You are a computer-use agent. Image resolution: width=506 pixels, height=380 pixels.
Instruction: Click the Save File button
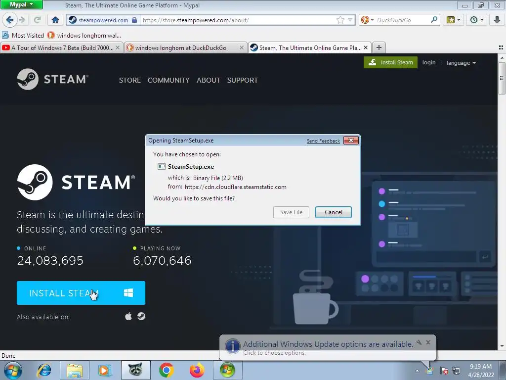point(291,212)
